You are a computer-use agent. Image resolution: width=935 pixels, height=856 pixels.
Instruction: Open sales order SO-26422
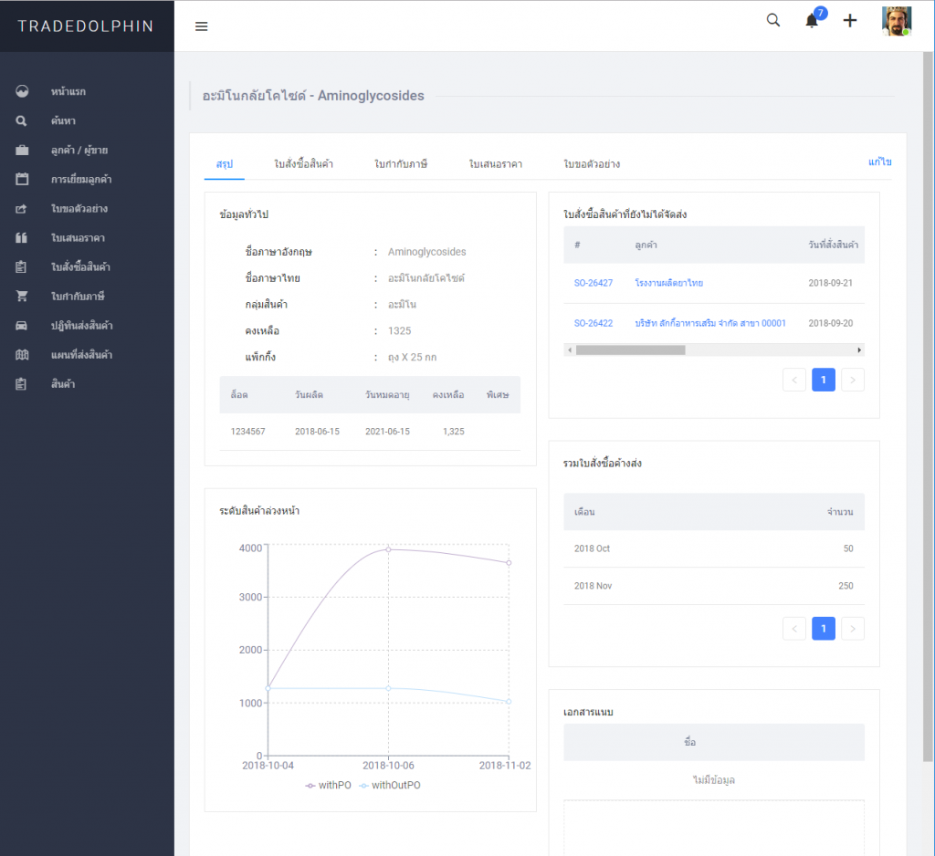(594, 323)
